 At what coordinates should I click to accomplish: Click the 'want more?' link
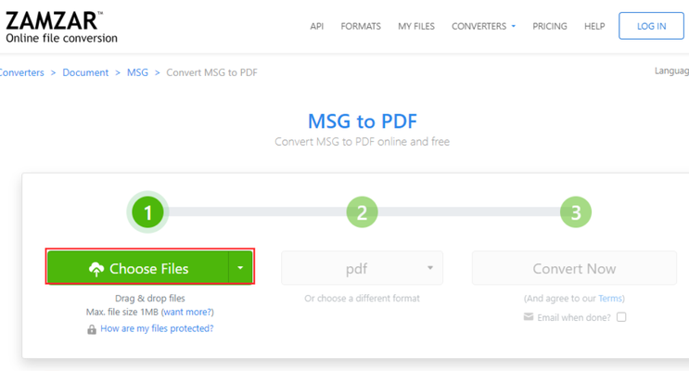coord(187,312)
